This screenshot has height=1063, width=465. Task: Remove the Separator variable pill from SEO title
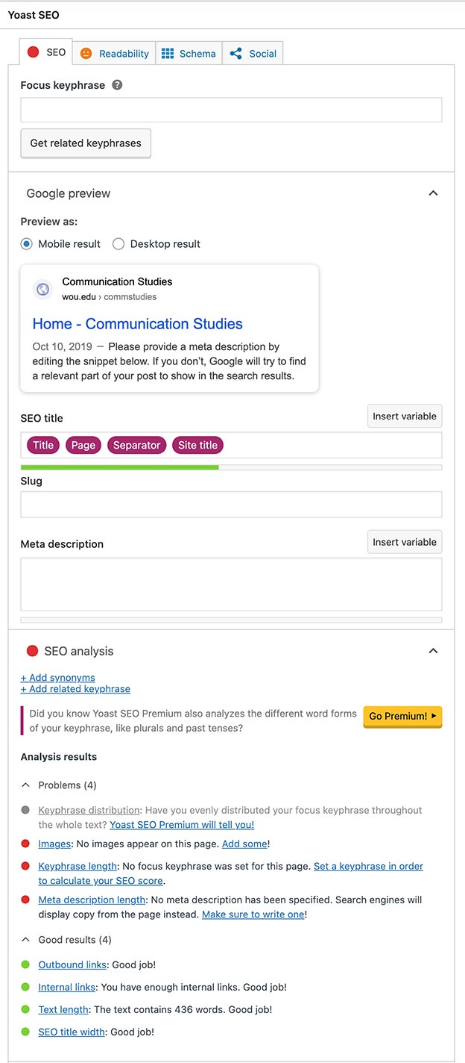pyautogui.click(x=136, y=445)
